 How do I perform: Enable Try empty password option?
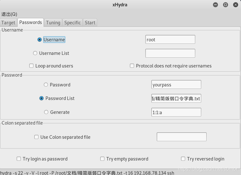[x=103, y=159]
